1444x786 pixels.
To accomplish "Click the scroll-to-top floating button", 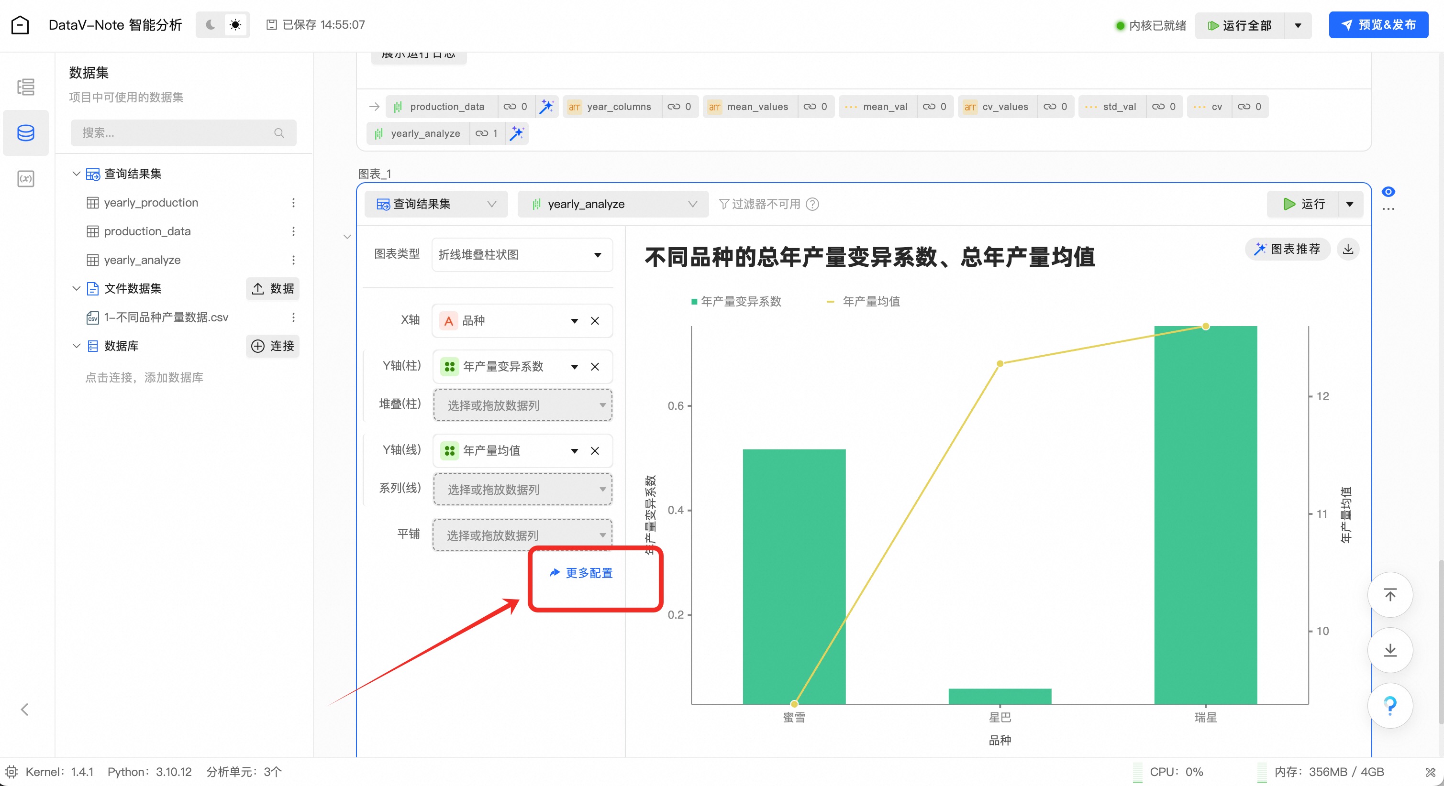I will coord(1389,594).
